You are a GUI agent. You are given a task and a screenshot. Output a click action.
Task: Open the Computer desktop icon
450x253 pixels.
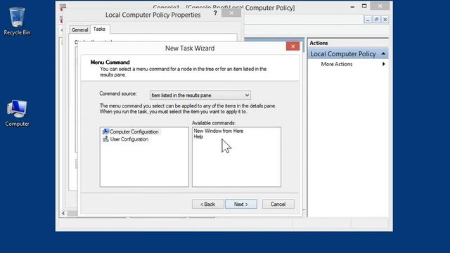(x=17, y=113)
